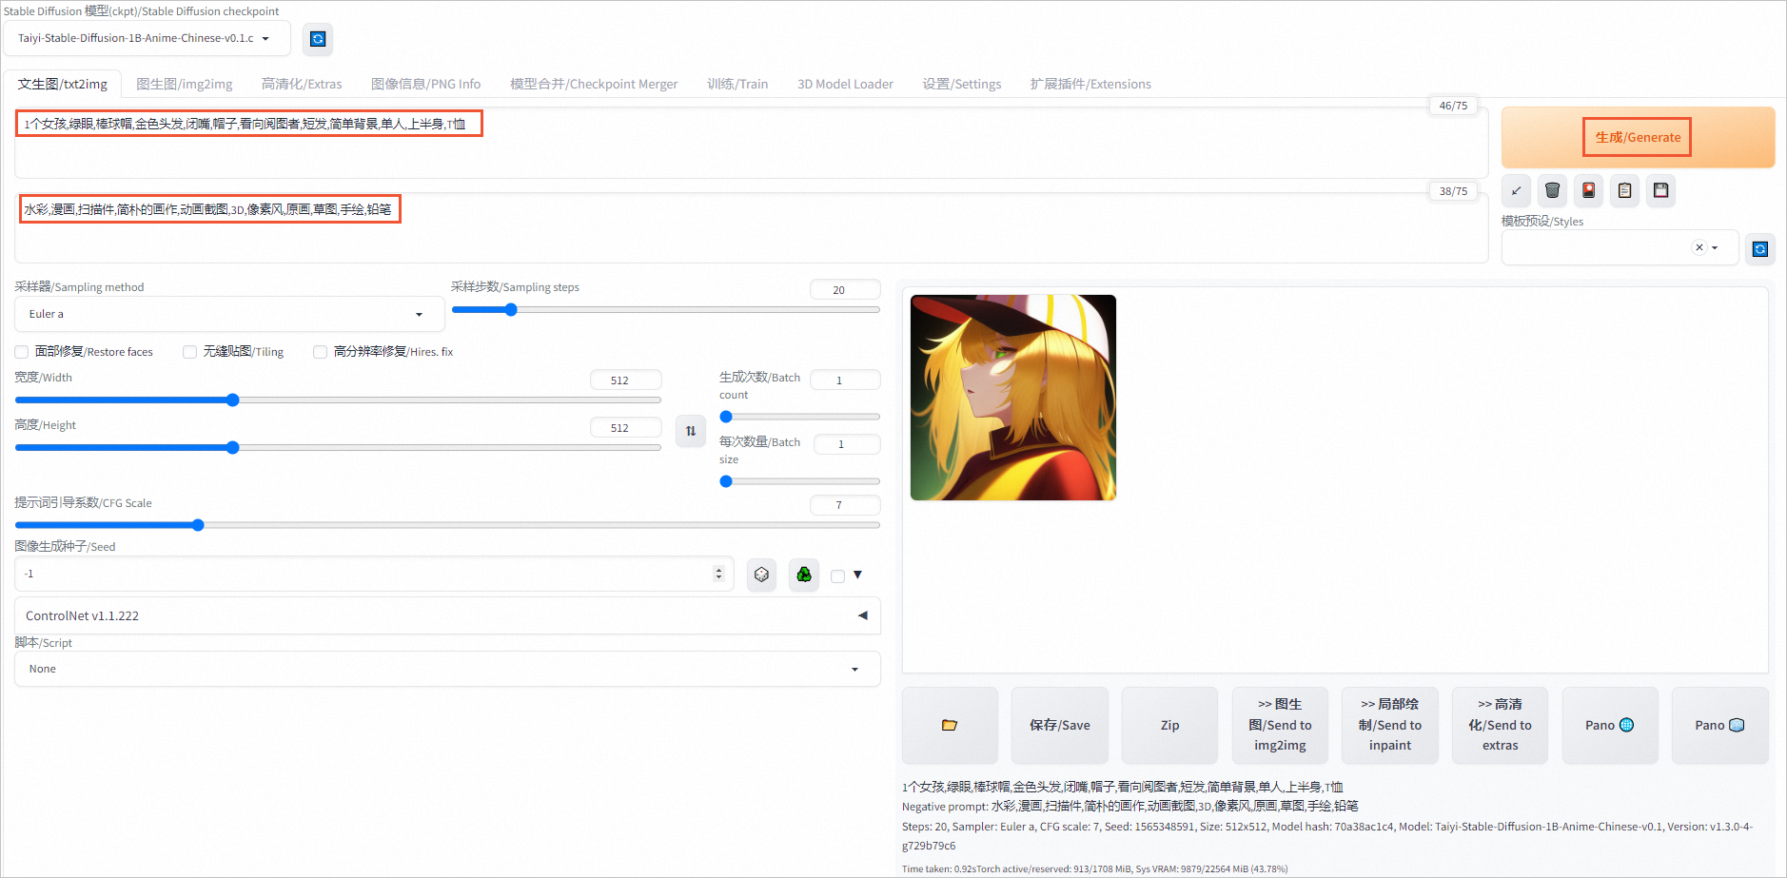Screen dimensions: 1787x878
Task: Enable the Tiling checkbox
Action: (189, 352)
